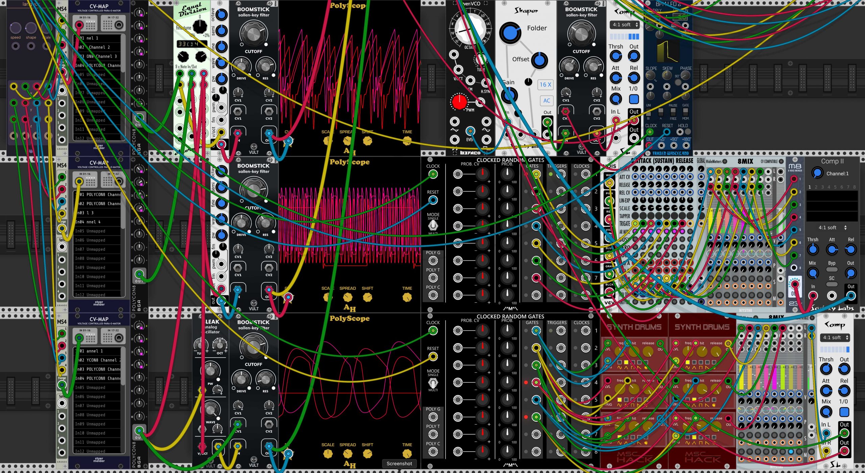Click the Thrsh knob on Comp II
865x473 pixels.
(x=813, y=250)
